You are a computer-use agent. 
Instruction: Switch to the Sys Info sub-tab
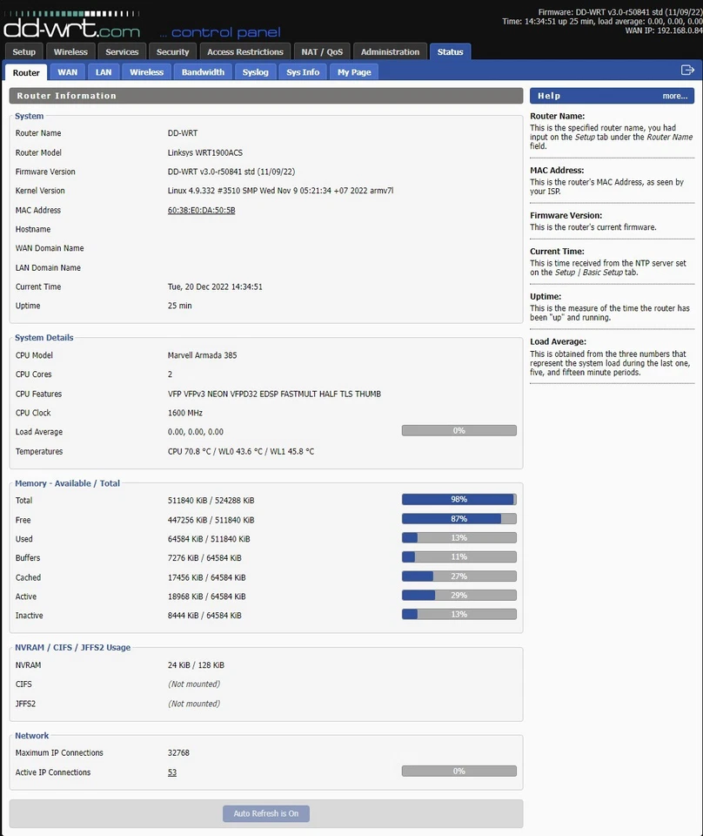point(302,71)
